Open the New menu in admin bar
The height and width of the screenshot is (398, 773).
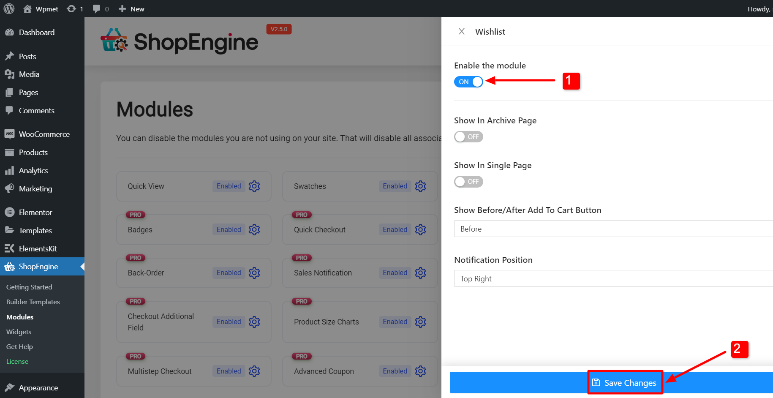131,8
